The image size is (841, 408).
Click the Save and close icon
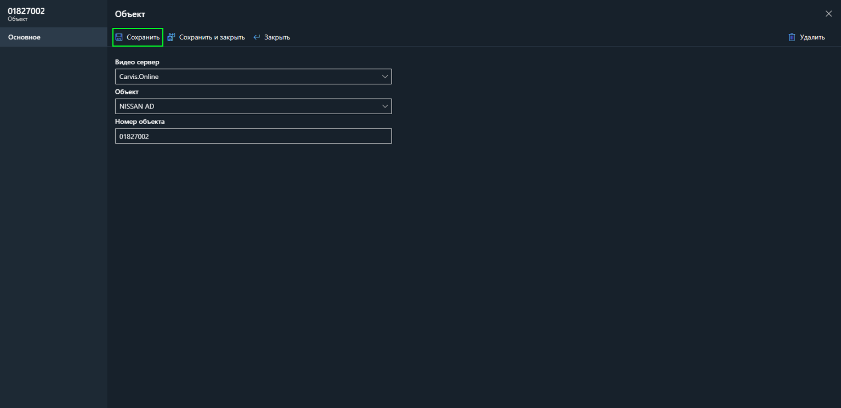point(171,37)
